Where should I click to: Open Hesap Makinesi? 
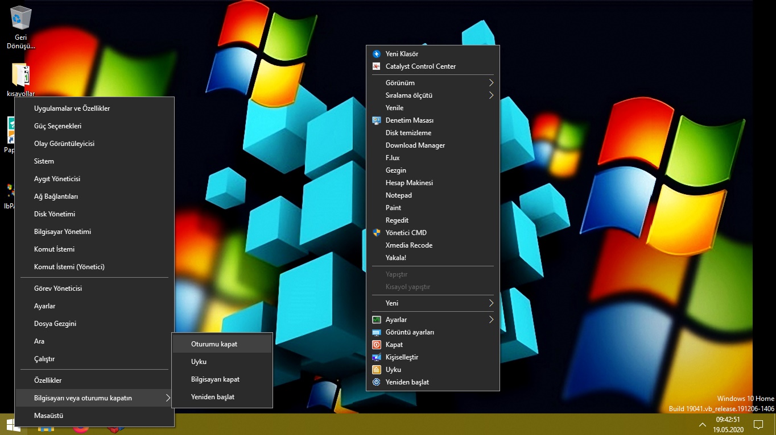433,183
